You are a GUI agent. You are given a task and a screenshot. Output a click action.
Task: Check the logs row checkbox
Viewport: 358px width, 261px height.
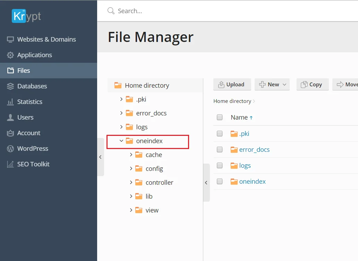point(220,165)
